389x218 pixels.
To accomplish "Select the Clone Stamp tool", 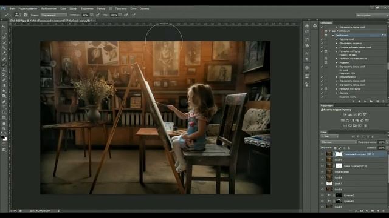I will click(x=4, y=70).
